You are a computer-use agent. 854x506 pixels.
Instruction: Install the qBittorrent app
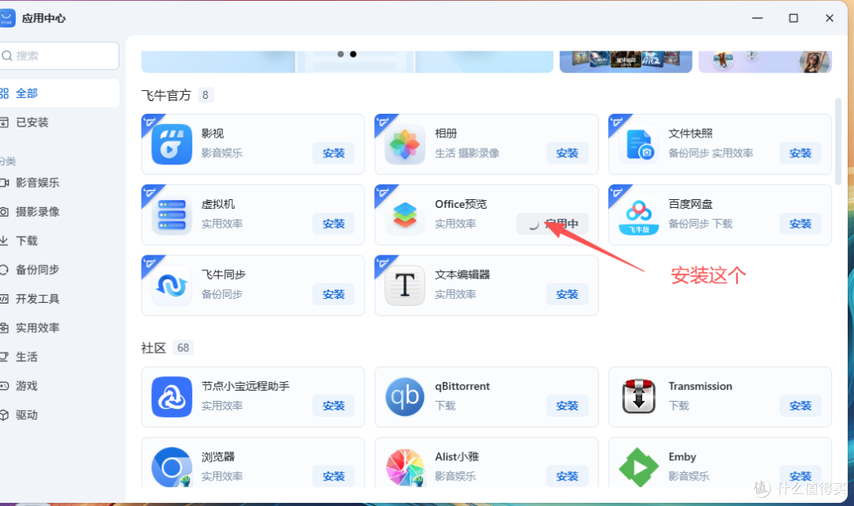point(567,406)
